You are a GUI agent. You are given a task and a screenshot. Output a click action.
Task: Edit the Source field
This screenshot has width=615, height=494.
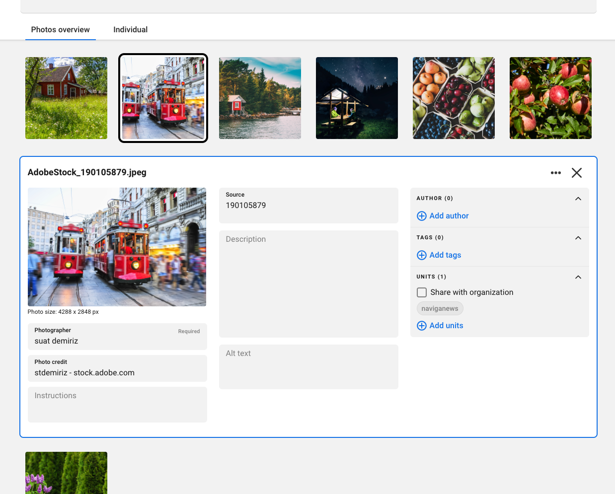tap(309, 206)
